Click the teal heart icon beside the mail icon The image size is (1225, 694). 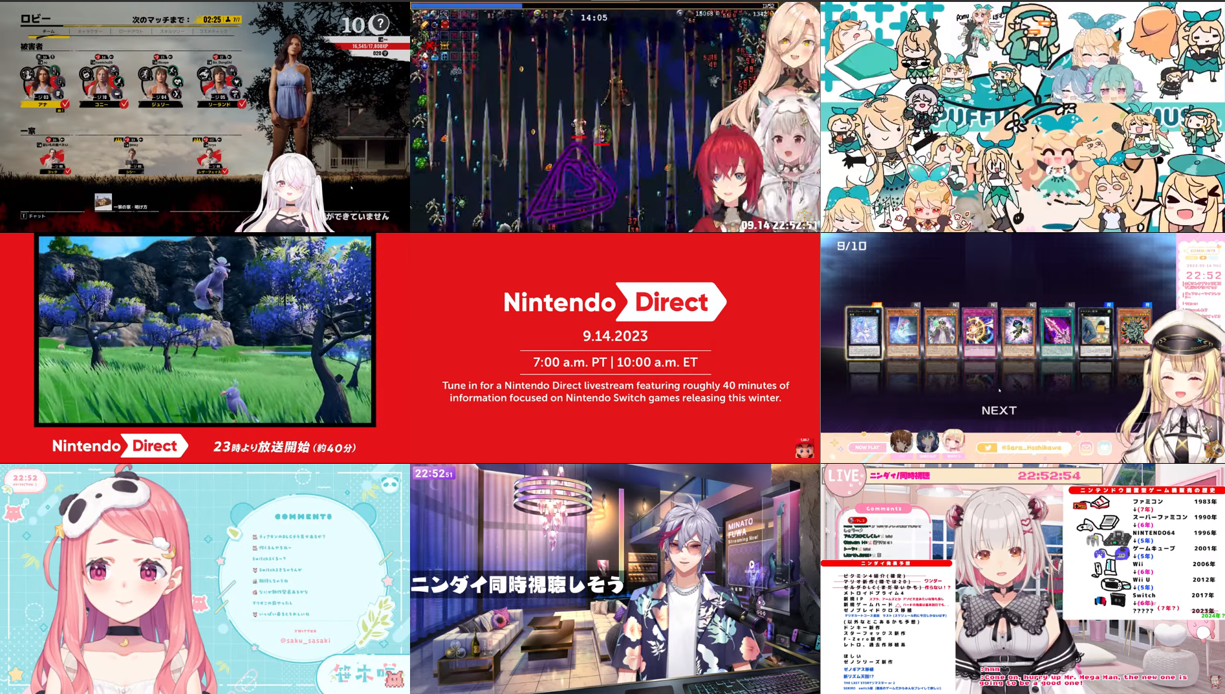pyautogui.click(x=1104, y=448)
